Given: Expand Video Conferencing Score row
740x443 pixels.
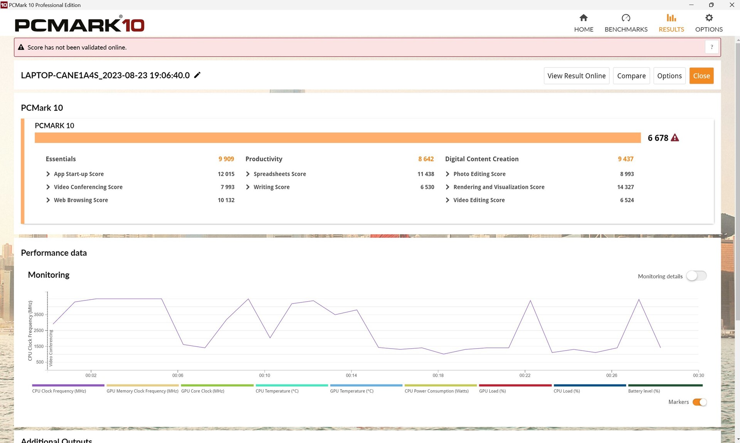Looking at the screenshot, I should [x=48, y=187].
